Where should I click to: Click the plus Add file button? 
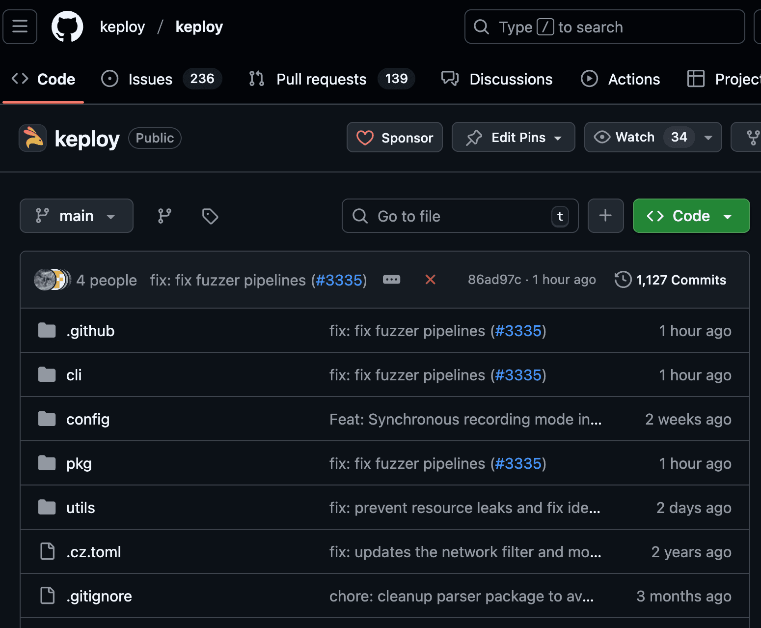point(605,216)
